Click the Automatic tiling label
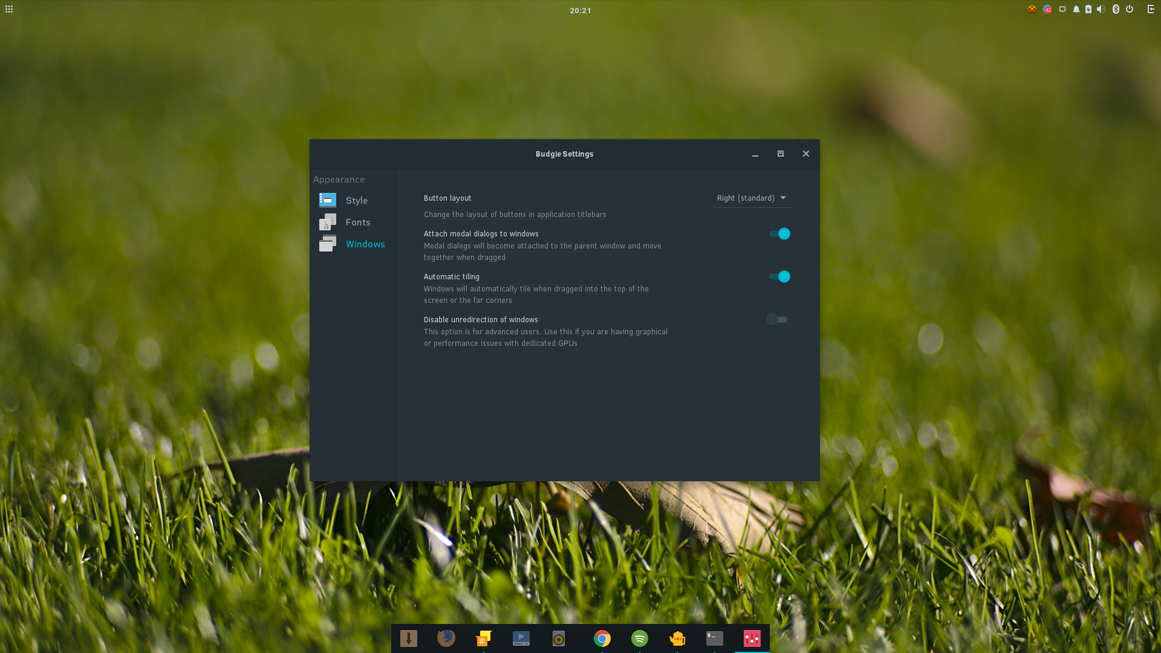 coord(452,277)
